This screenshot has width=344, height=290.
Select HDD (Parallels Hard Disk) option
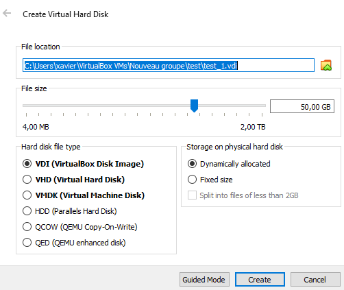pos(70,211)
